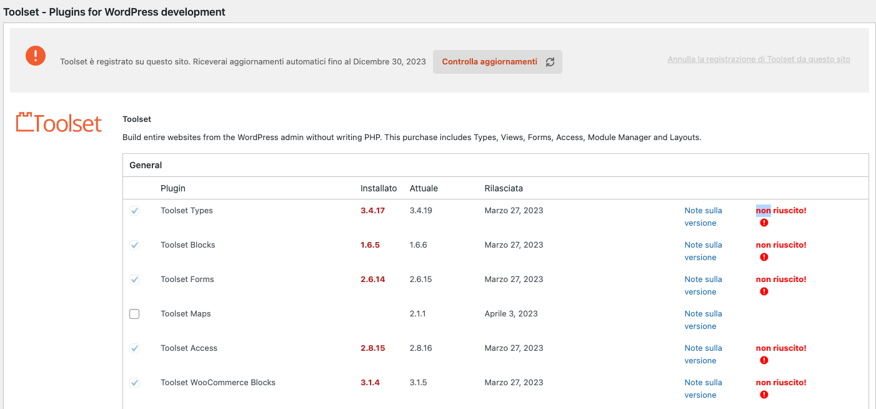Click non riuscito! status for Toolset Types

pyautogui.click(x=781, y=211)
